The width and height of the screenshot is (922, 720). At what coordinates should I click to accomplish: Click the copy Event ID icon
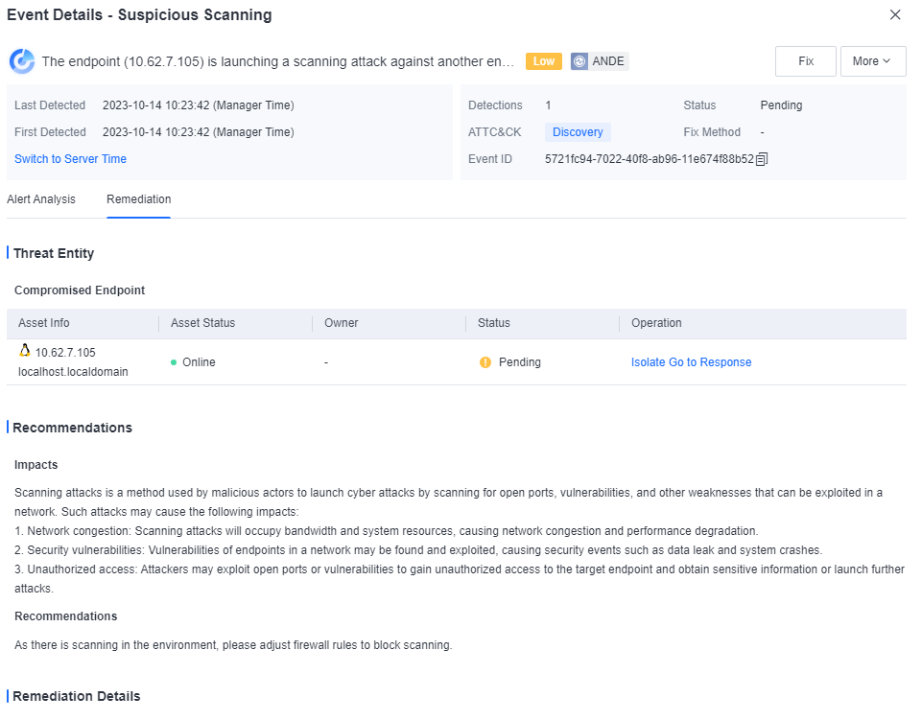click(x=762, y=159)
